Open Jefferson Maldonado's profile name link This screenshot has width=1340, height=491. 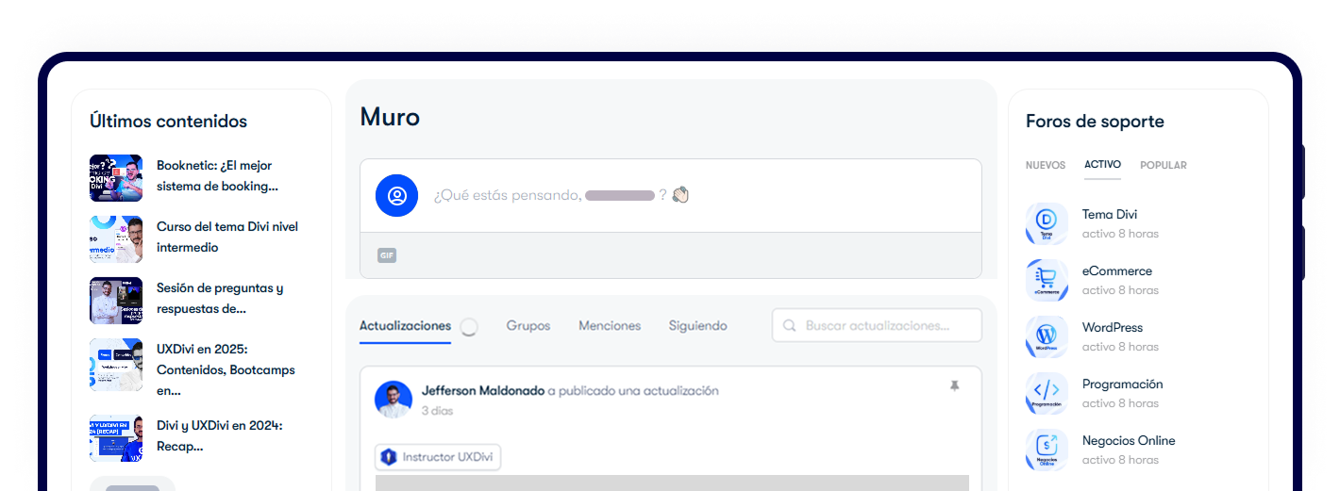point(482,390)
